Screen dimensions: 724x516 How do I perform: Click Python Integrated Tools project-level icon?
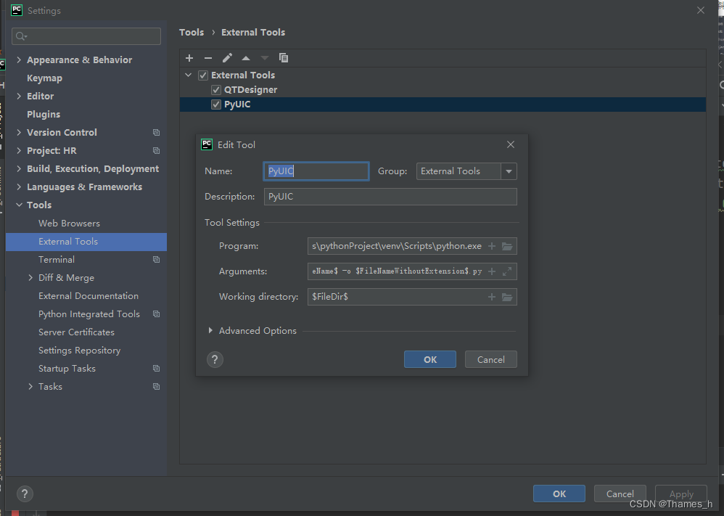coord(157,314)
